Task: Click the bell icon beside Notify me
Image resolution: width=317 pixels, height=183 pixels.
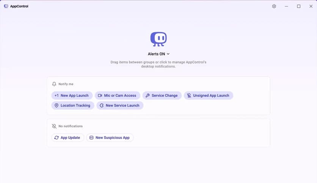Action: point(54,84)
